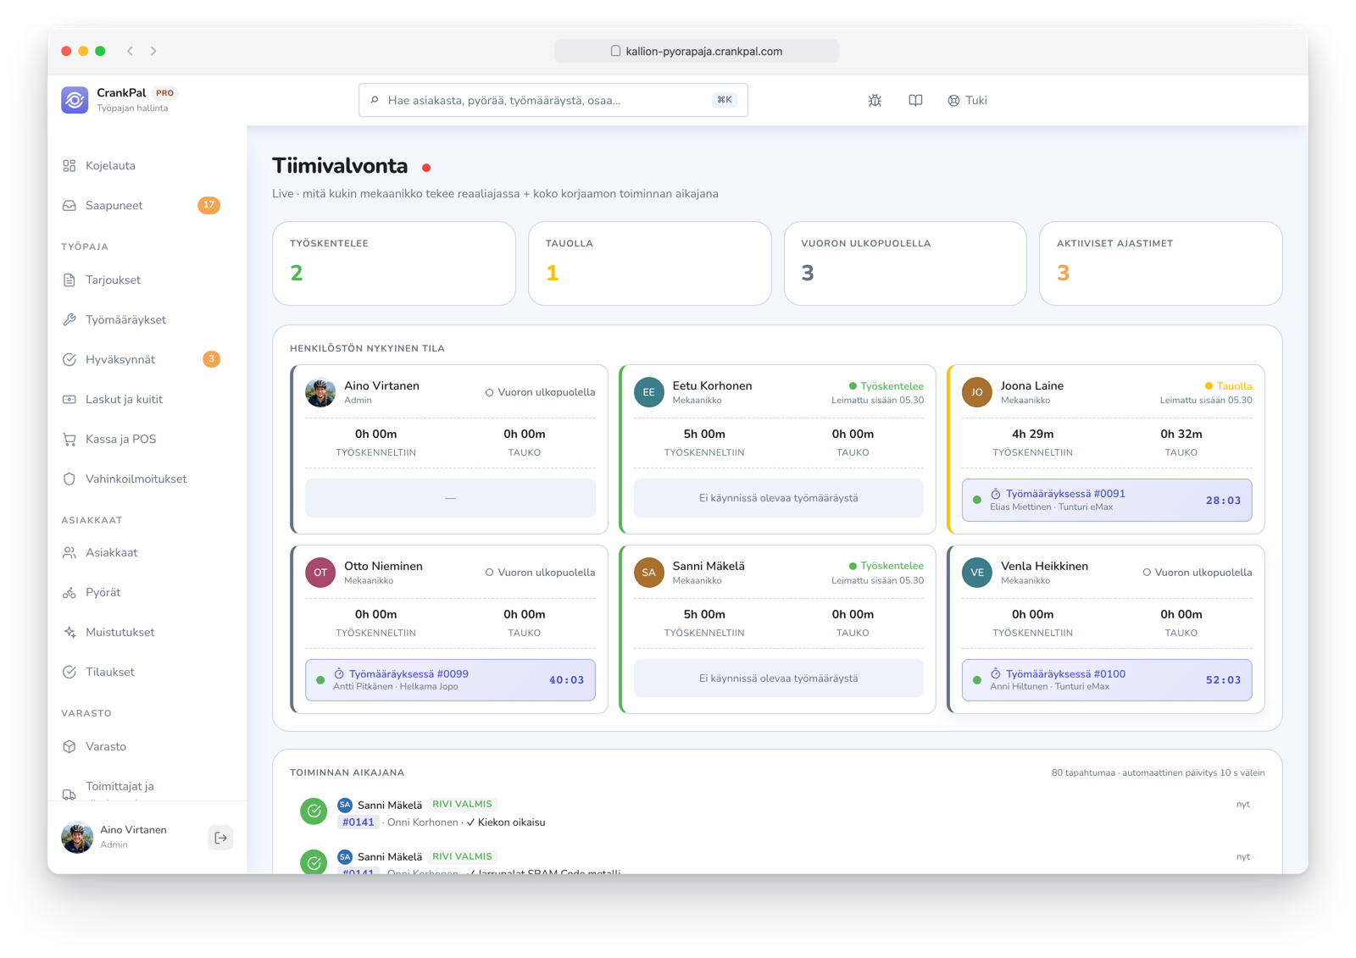
Task: Click the Hyväksynnät check-circle icon
Action: 69,360
